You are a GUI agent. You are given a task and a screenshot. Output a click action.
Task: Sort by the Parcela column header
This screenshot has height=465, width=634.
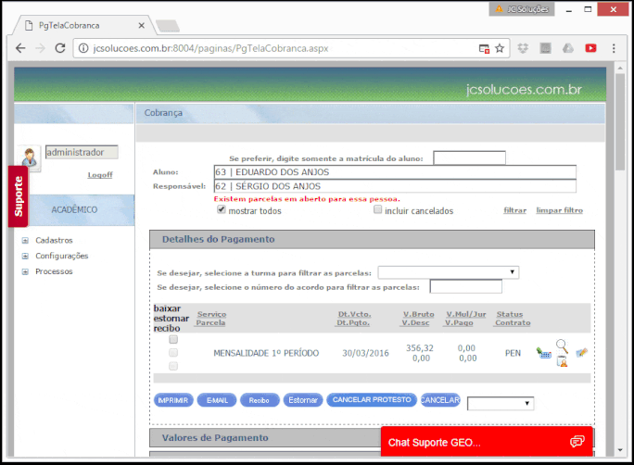pos(210,322)
